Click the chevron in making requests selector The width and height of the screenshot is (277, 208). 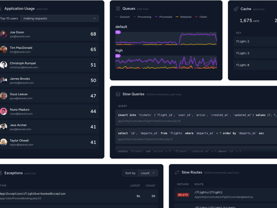pyautogui.click(x=94, y=18)
